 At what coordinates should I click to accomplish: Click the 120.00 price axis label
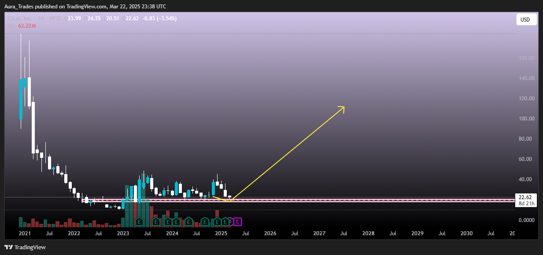pyautogui.click(x=526, y=98)
